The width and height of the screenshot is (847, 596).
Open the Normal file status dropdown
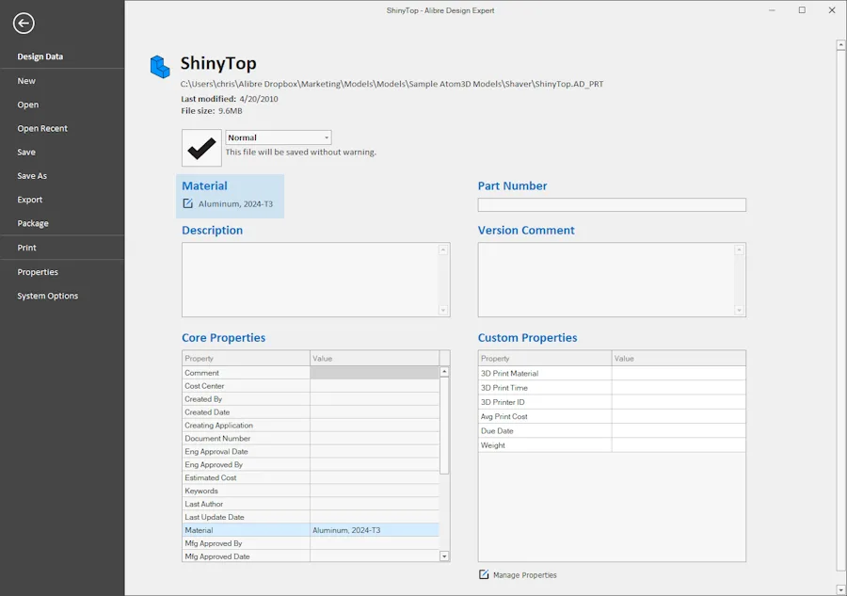click(279, 137)
